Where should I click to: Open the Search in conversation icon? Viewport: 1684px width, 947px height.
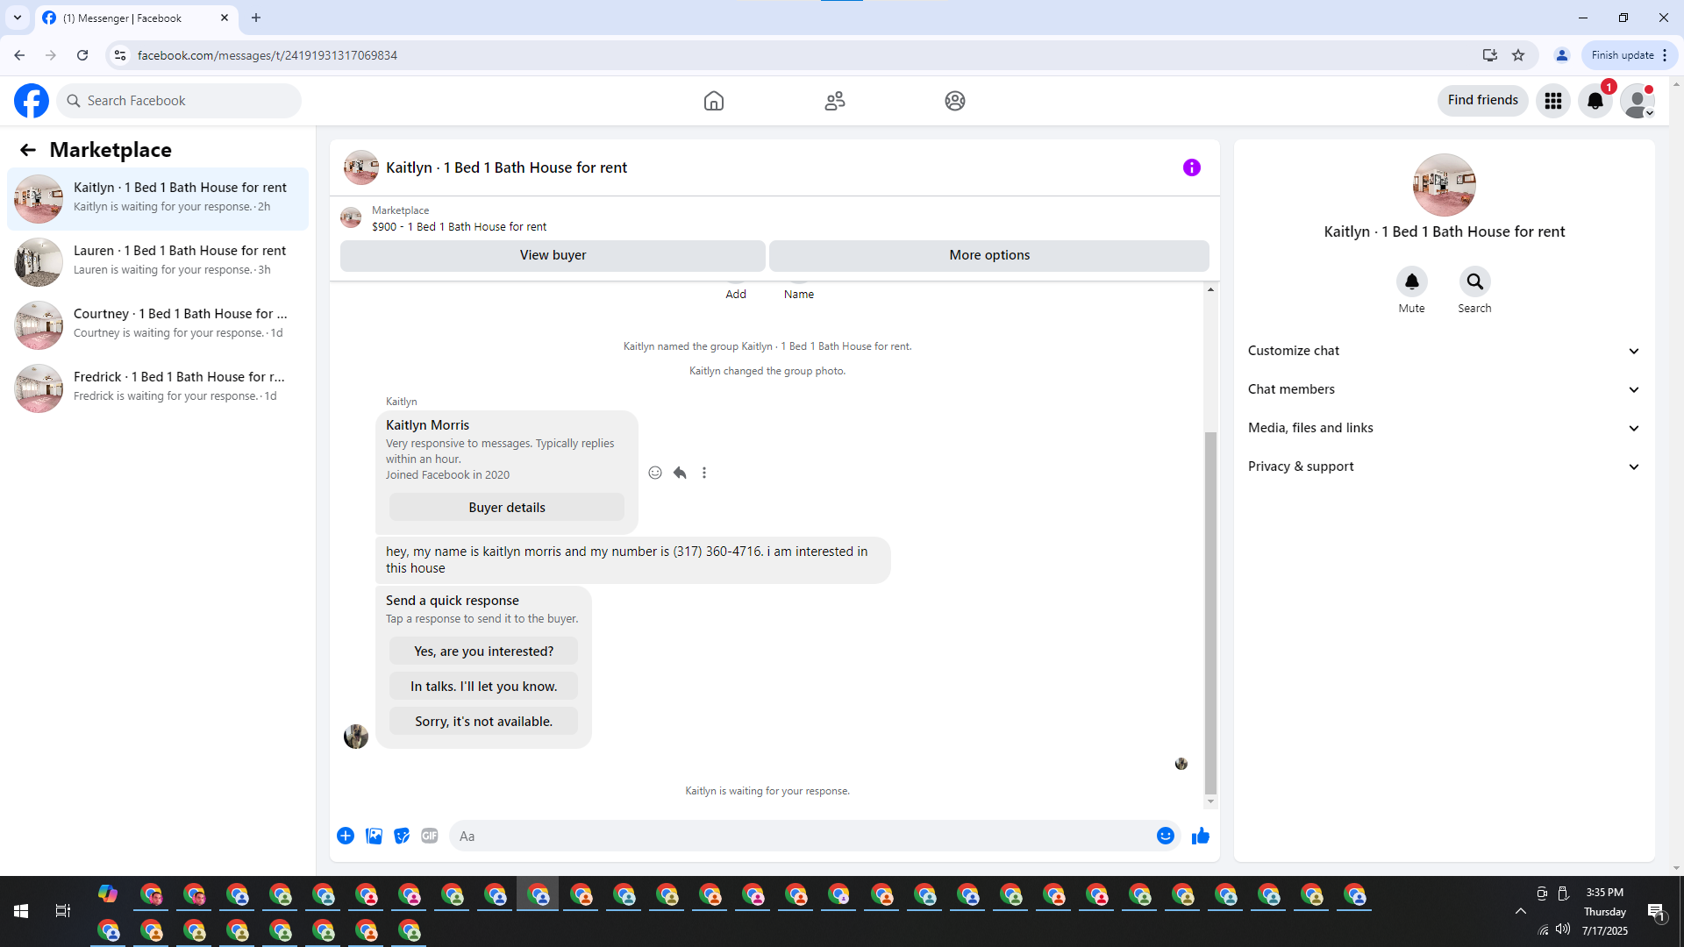pyautogui.click(x=1474, y=281)
